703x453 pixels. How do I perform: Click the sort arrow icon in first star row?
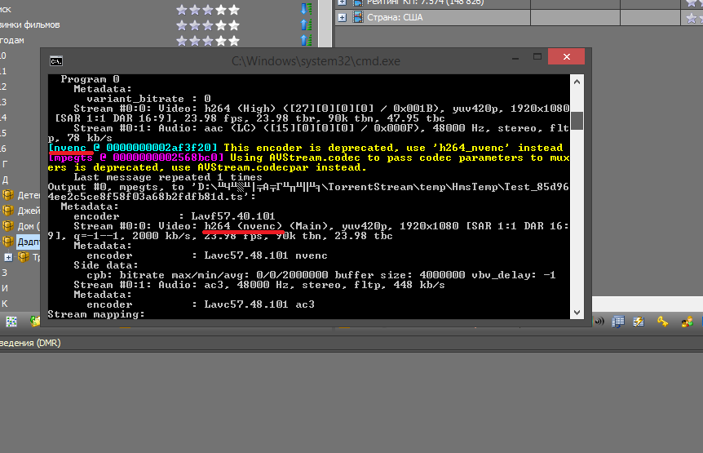click(x=306, y=9)
